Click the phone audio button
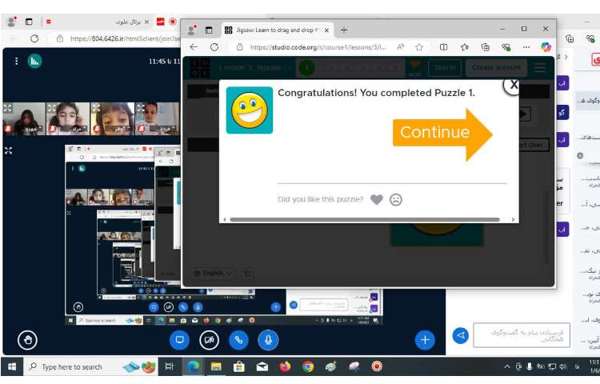This screenshot has height=384, width=600. point(238,339)
